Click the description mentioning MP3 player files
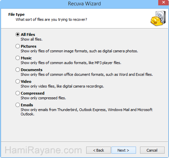The height and width of the screenshot is (158, 169). pyautogui.click(x=71, y=63)
